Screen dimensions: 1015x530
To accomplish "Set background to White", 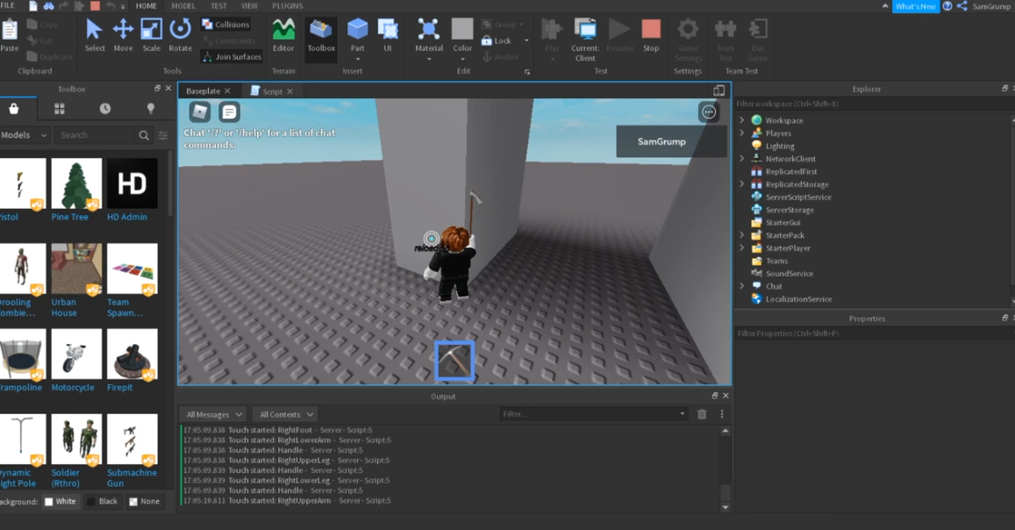I will [x=60, y=502].
